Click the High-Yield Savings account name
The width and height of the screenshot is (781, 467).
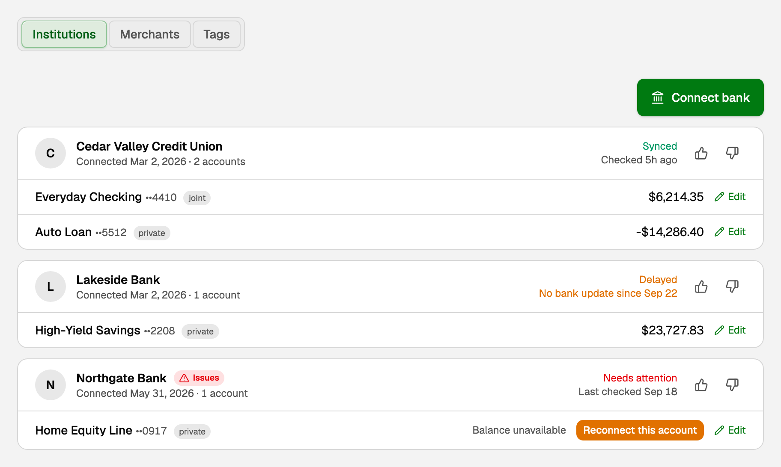coord(88,330)
